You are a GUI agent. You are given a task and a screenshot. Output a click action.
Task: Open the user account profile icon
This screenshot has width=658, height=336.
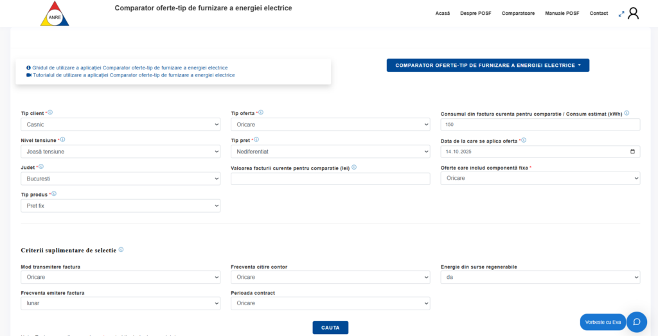[633, 13]
